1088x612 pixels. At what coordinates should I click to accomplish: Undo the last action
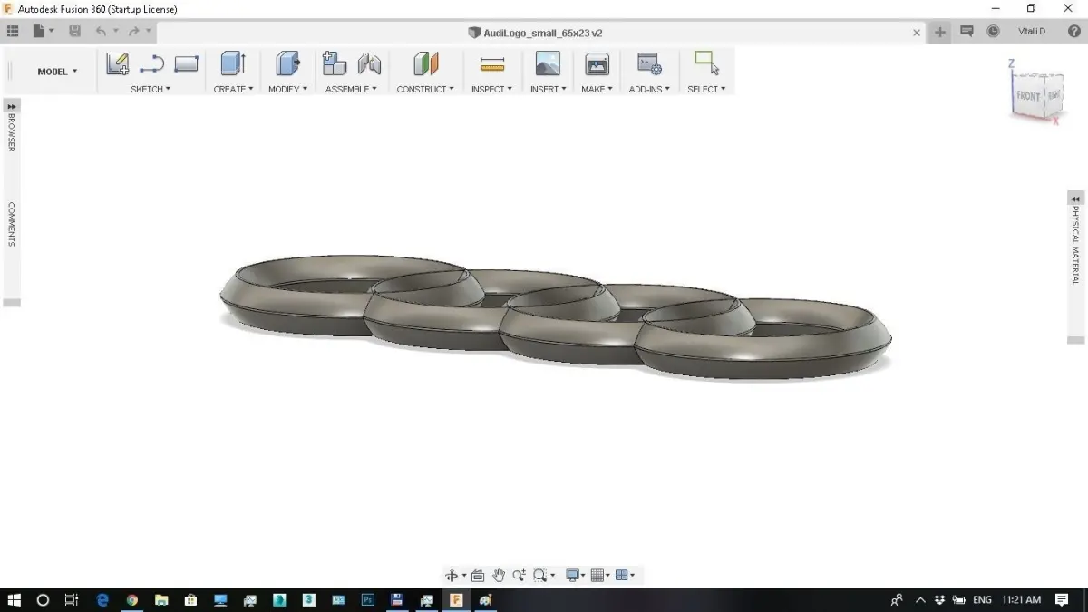click(x=101, y=31)
